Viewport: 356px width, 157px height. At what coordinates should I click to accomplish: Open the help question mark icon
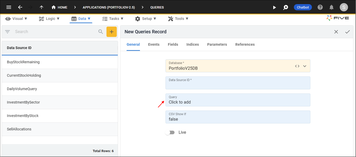point(320,7)
